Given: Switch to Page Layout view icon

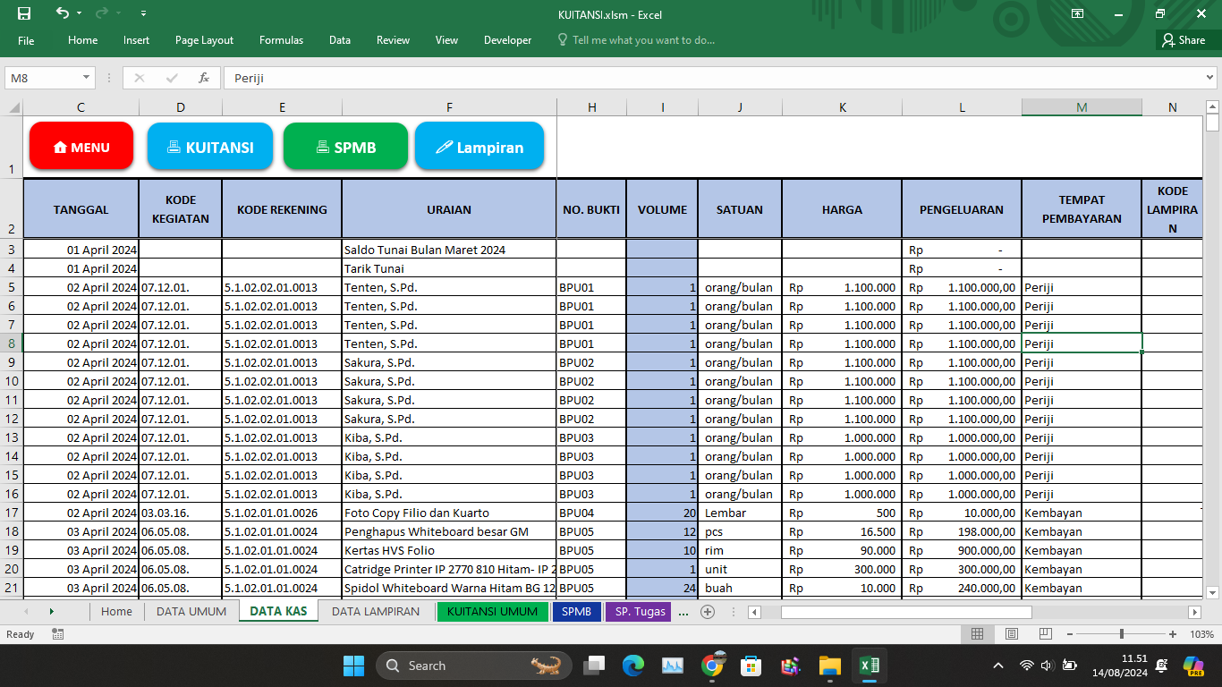Looking at the screenshot, I should 1011,634.
